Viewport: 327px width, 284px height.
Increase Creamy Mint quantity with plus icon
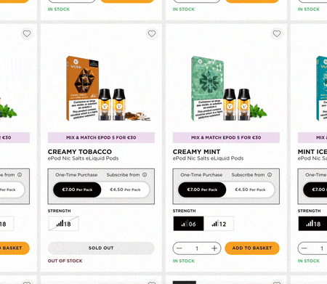[x=214, y=248]
